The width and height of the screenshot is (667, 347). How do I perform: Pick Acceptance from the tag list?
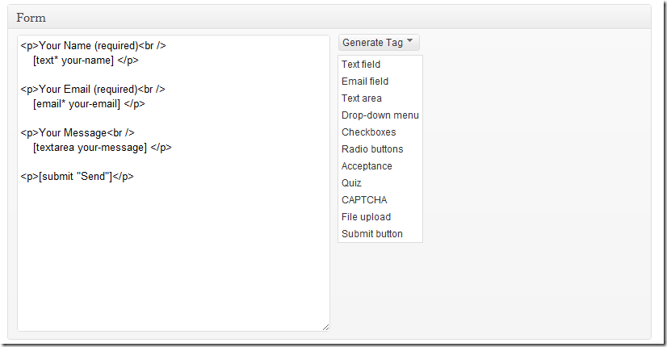tap(367, 166)
